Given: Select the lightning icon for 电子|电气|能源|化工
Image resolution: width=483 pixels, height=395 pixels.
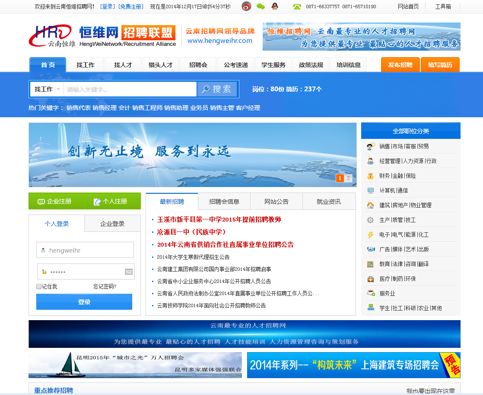Looking at the screenshot, I should pos(370,234).
